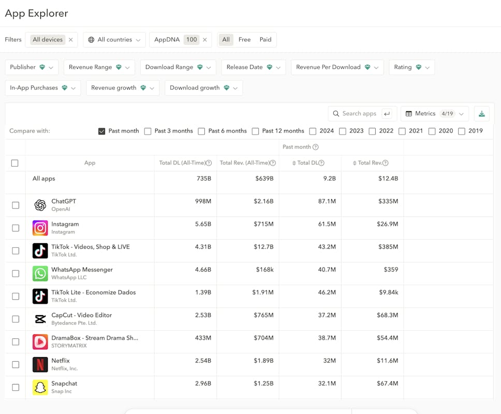Switch to the Paid tab
501x414 pixels.
pos(266,40)
